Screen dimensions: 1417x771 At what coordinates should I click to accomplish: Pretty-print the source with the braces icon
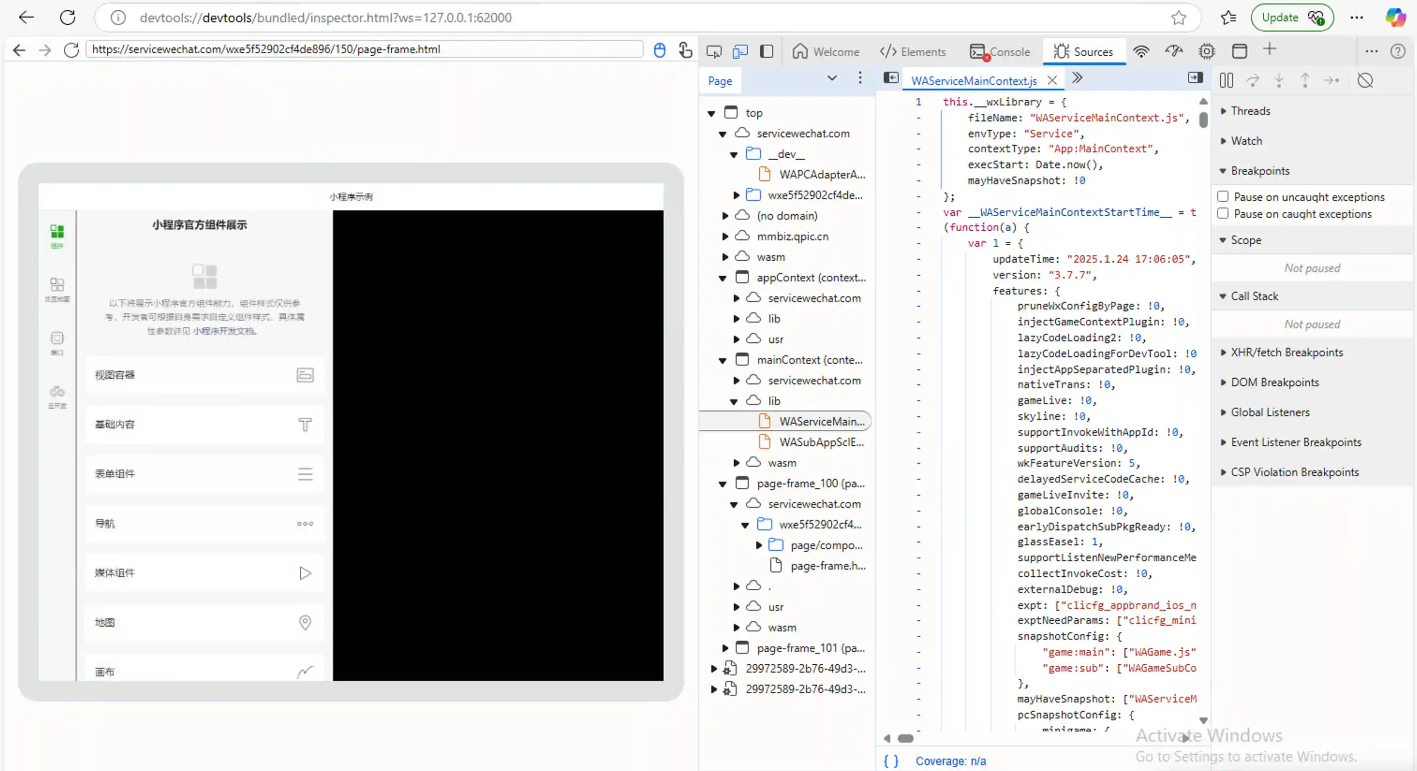(891, 761)
